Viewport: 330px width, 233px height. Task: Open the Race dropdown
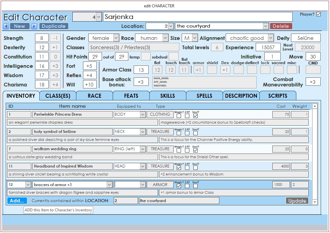[165, 38]
